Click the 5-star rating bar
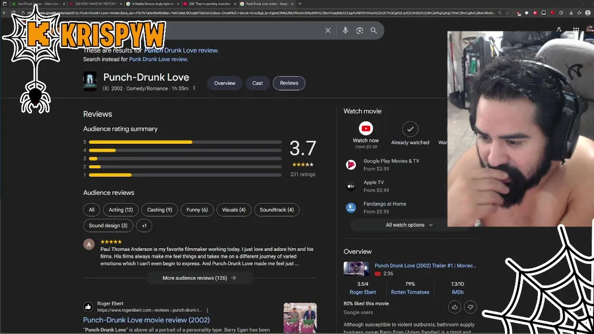The width and height of the screenshot is (594, 334). pyautogui.click(x=185, y=142)
